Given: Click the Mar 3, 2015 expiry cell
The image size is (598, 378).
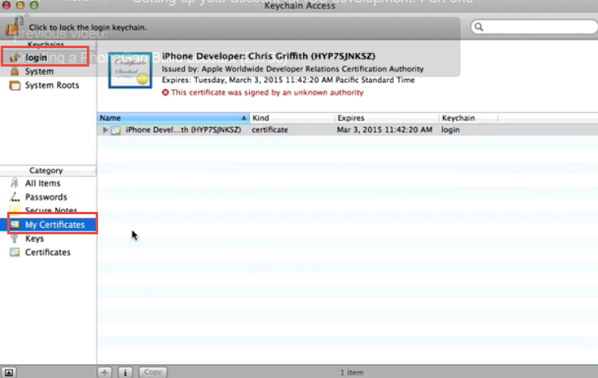Looking at the screenshot, I should point(384,130).
